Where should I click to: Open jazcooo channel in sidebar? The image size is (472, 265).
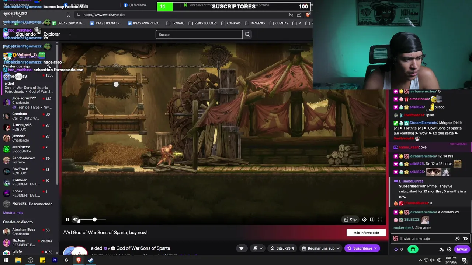coord(28,138)
